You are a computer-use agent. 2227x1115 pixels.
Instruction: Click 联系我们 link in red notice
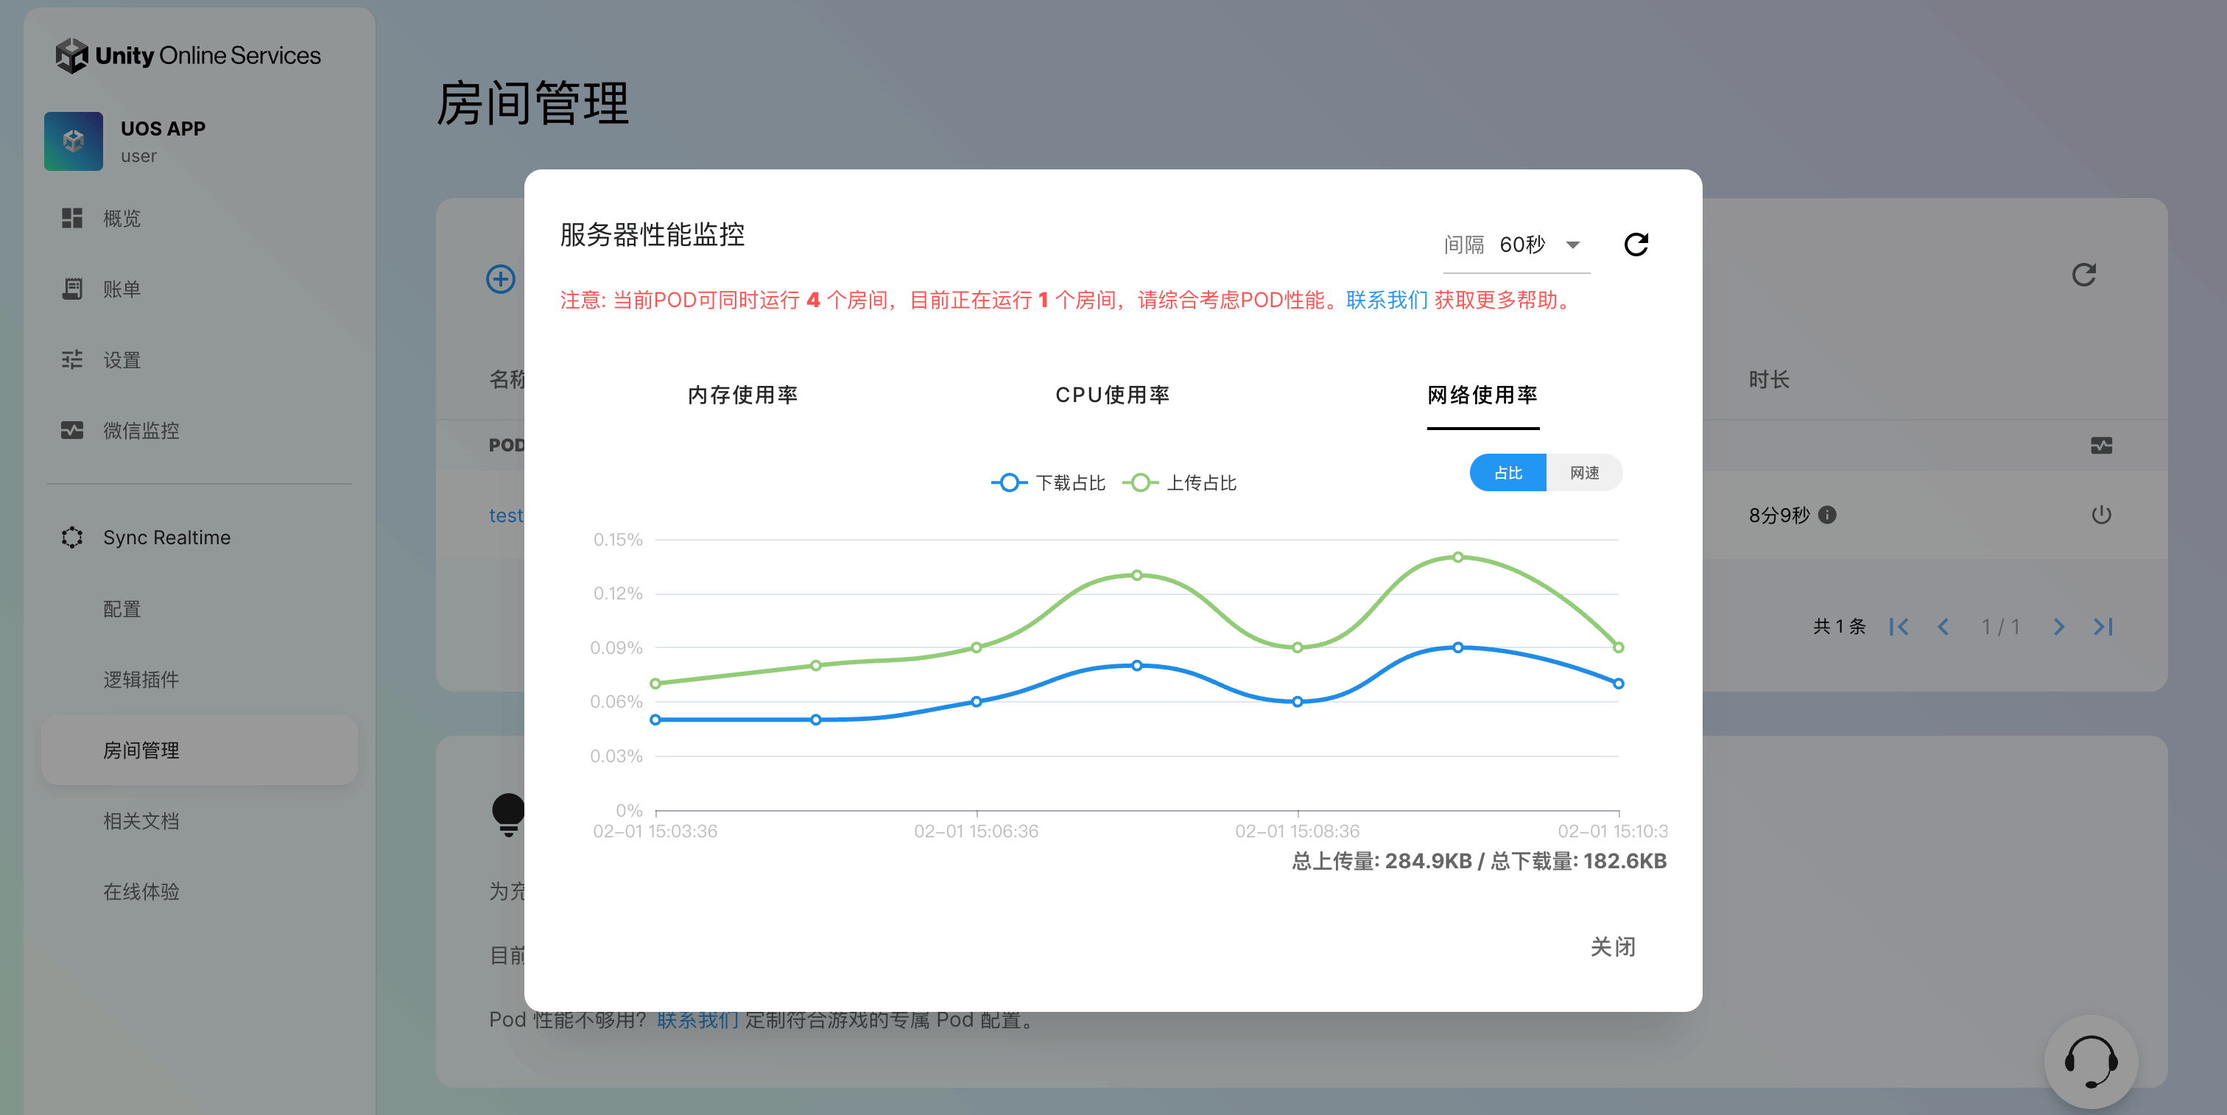coord(1386,300)
